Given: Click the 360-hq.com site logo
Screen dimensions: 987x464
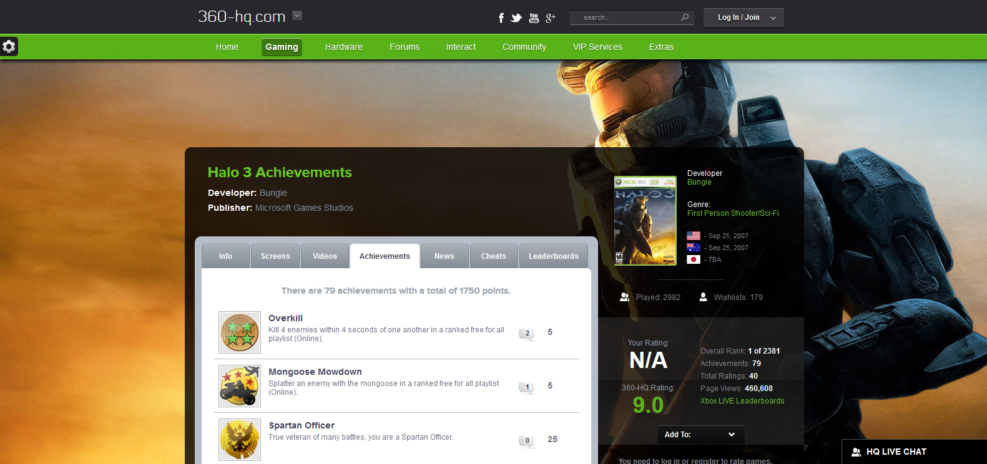Looking at the screenshot, I should click(x=242, y=17).
